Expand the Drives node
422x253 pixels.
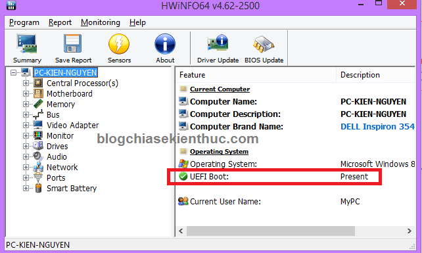tap(26, 146)
